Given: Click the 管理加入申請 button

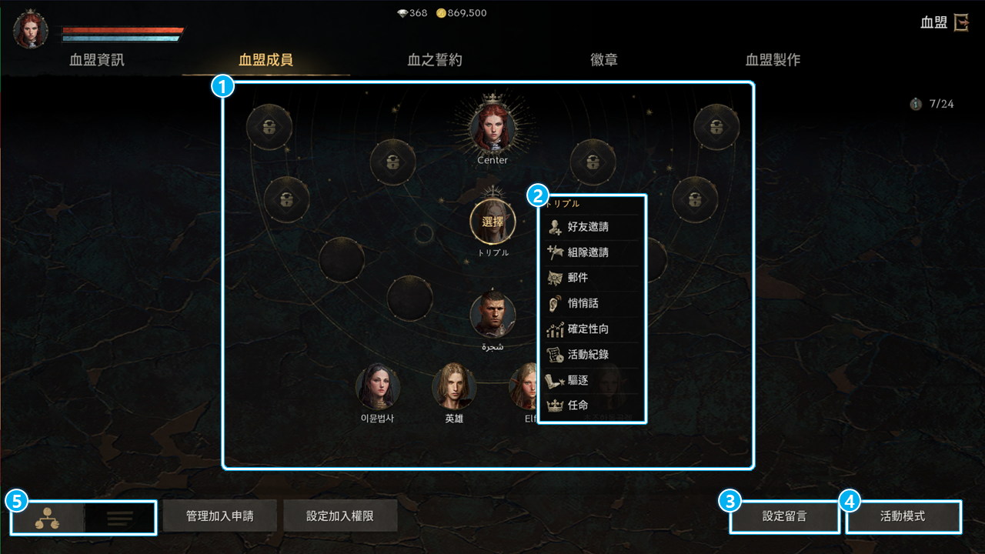Looking at the screenshot, I should [219, 516].
